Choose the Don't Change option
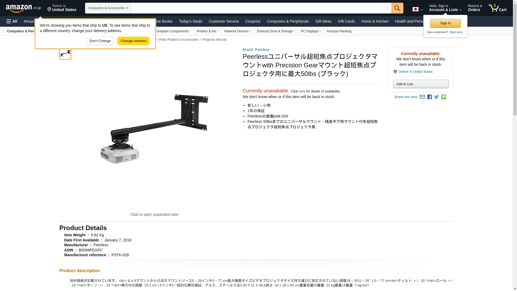This screenshot has height=291, width=517. coord(100,41)
